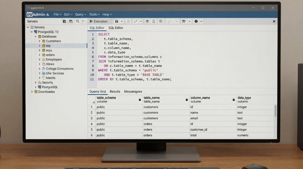The image size is (303, 169).
Task: Expand the College Comuntions node
Action: (39, 69)
